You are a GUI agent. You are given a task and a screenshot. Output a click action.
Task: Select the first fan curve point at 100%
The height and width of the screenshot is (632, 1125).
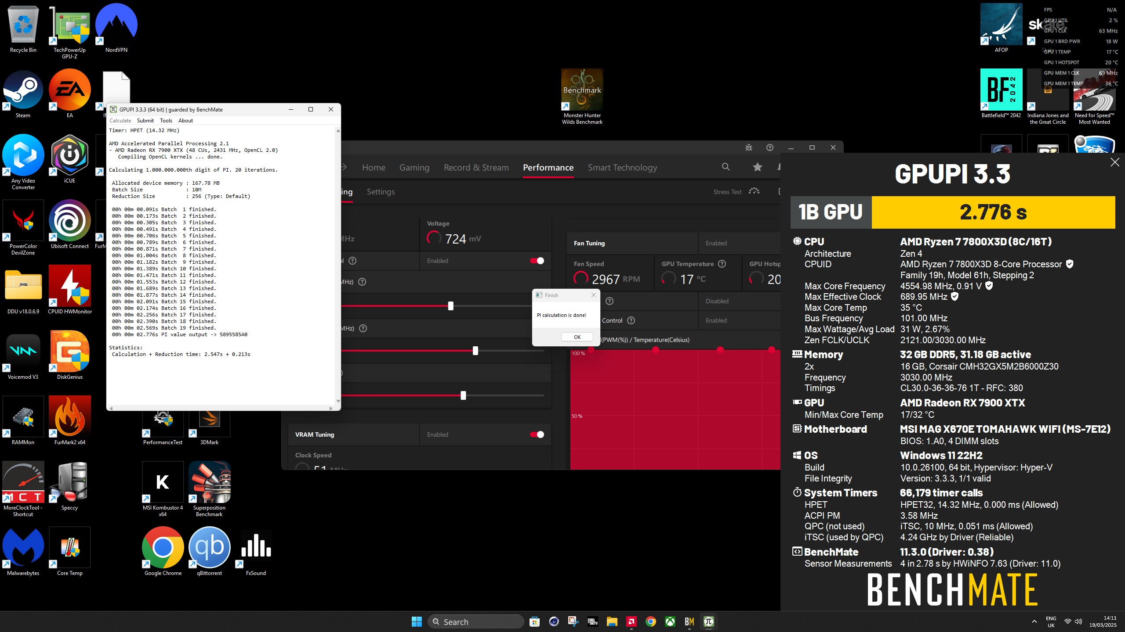click(591, 350)
